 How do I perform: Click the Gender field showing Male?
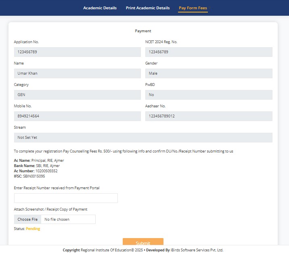click(x=208, y=73)
